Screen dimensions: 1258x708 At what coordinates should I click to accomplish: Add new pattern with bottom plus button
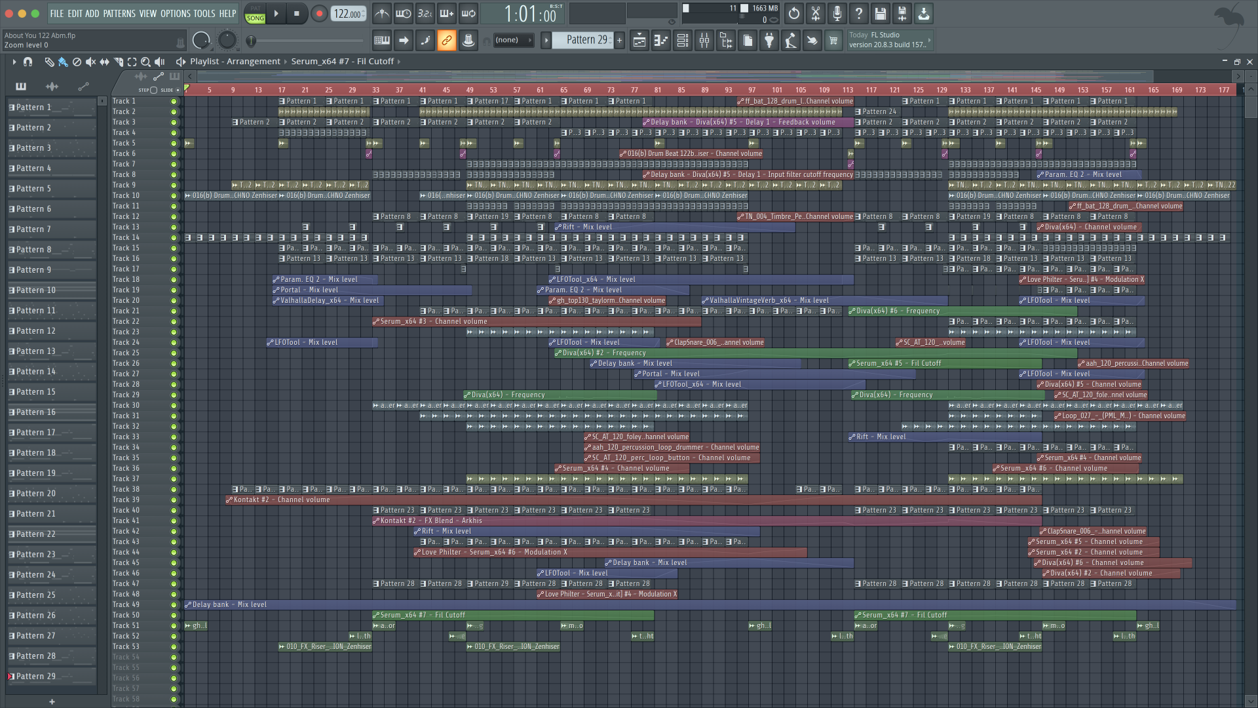point(52,701)
